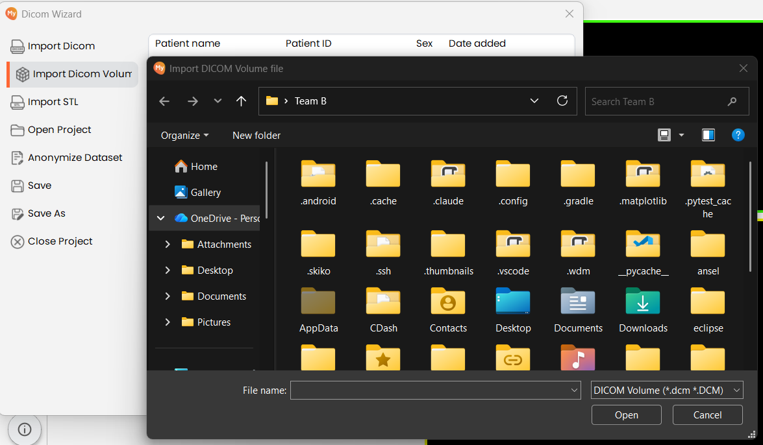
Task: Open the File name history dropdown
Action: (x=574, y=390)
